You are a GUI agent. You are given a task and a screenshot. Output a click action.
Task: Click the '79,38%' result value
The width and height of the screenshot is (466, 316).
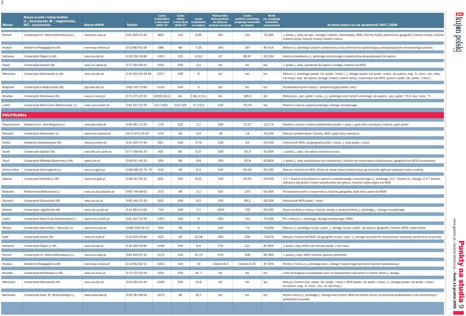click(268, 35)
